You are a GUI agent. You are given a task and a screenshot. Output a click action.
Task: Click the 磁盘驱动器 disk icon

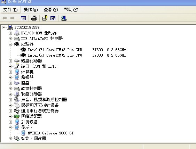pyautogui.click(x=17, y=61)
